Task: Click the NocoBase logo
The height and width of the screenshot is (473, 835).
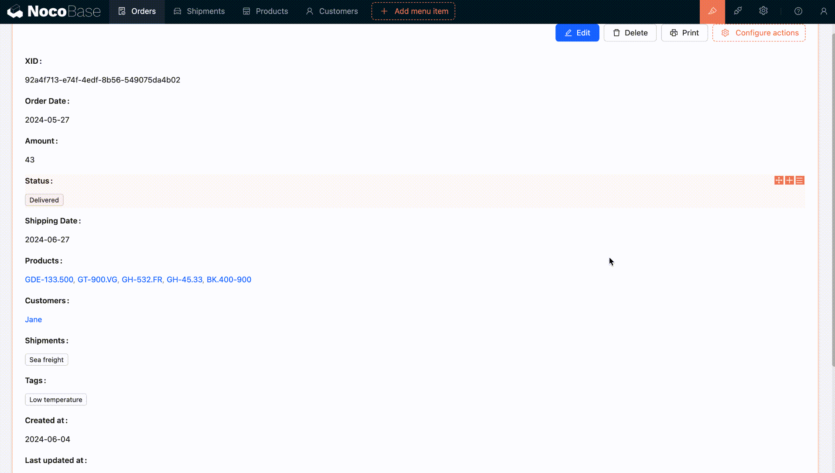Action: point(54,11)
